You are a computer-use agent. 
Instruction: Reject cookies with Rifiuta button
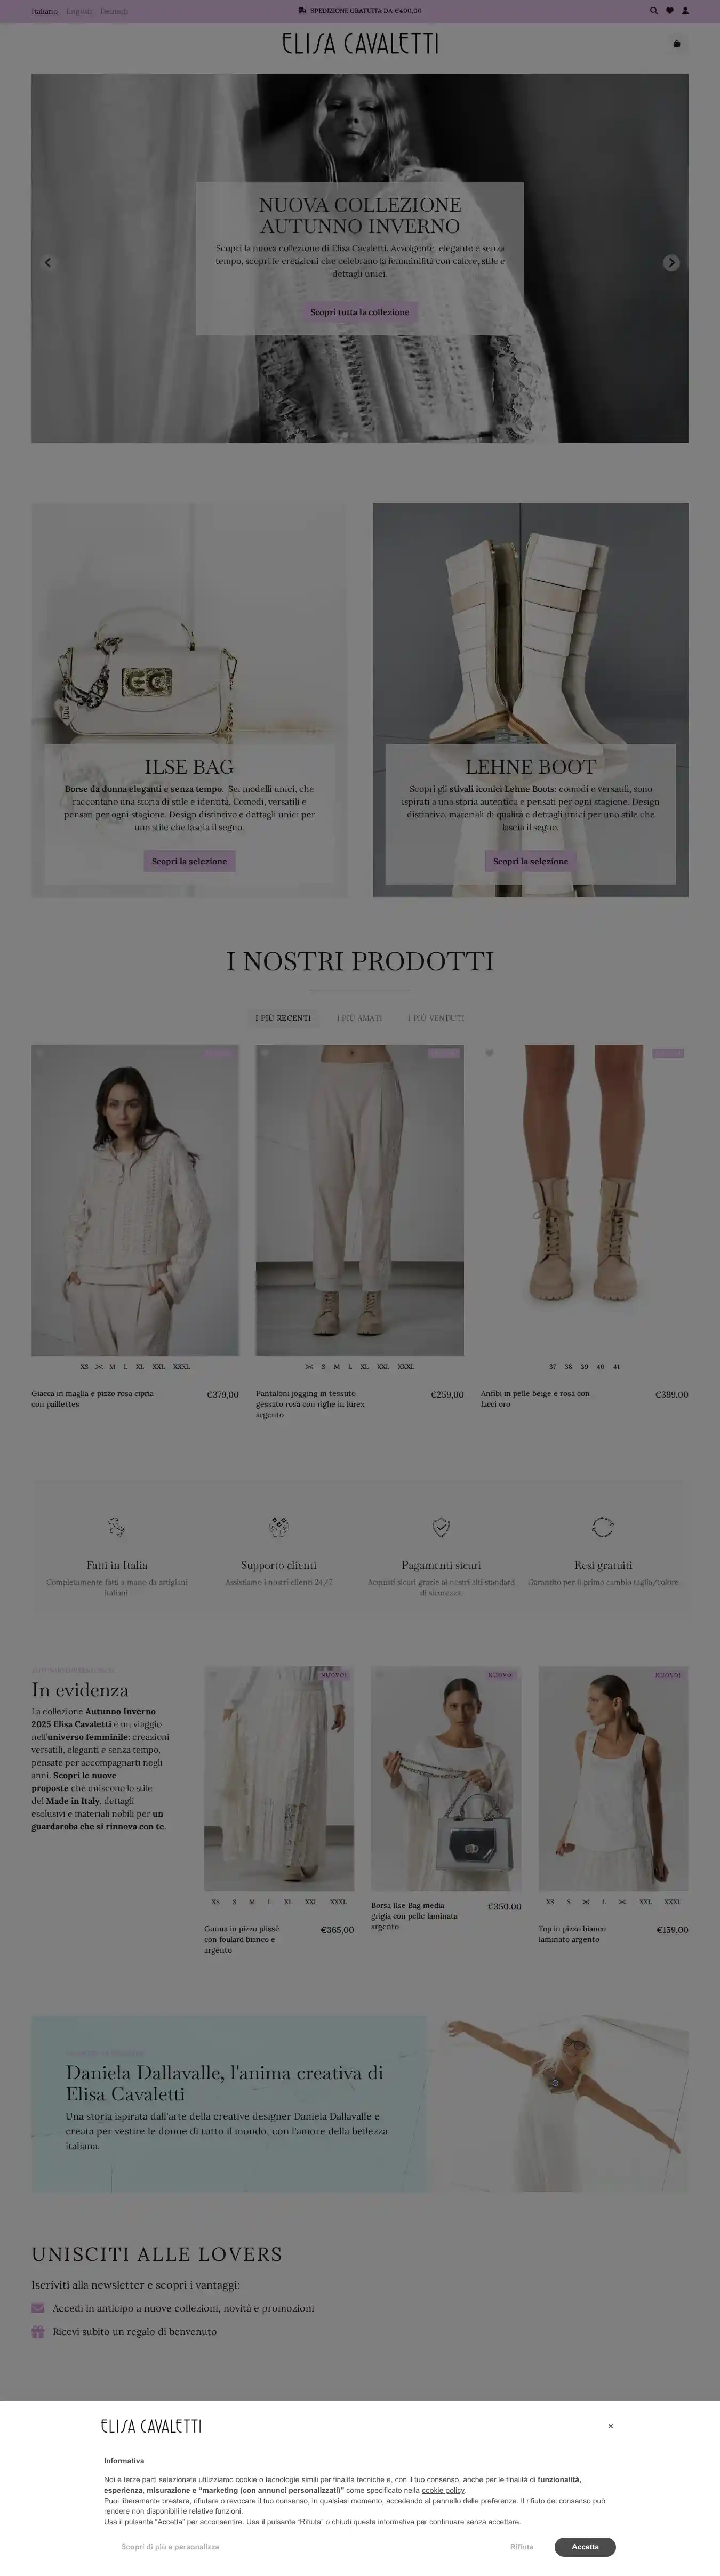tap(521, 2547)
